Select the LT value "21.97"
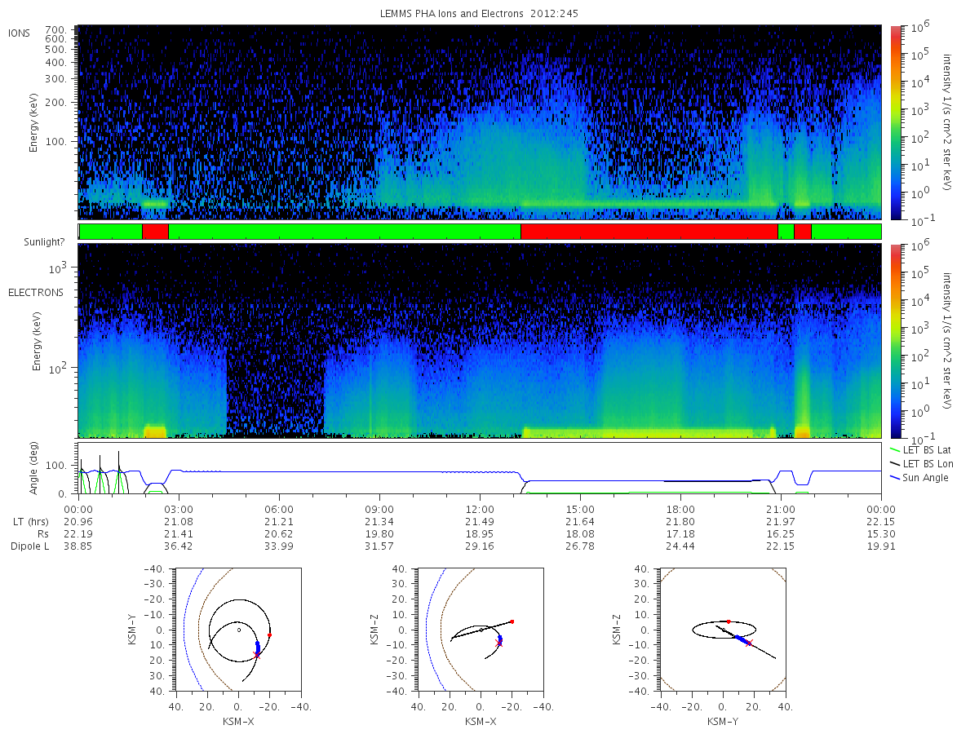 pyautogui.click(x=781, y=520)
